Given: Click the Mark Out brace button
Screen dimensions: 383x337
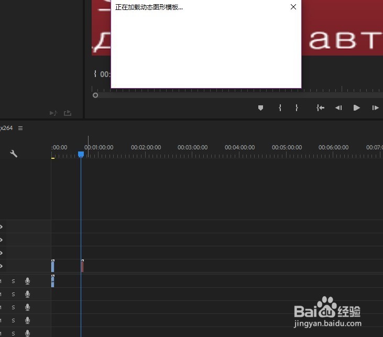Looking at the screenshot, I should pyautogui.click(x=297, y=108).
